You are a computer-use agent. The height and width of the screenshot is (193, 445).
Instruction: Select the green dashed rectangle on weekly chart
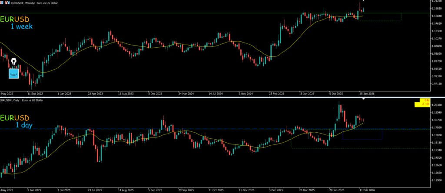point(382,20)
